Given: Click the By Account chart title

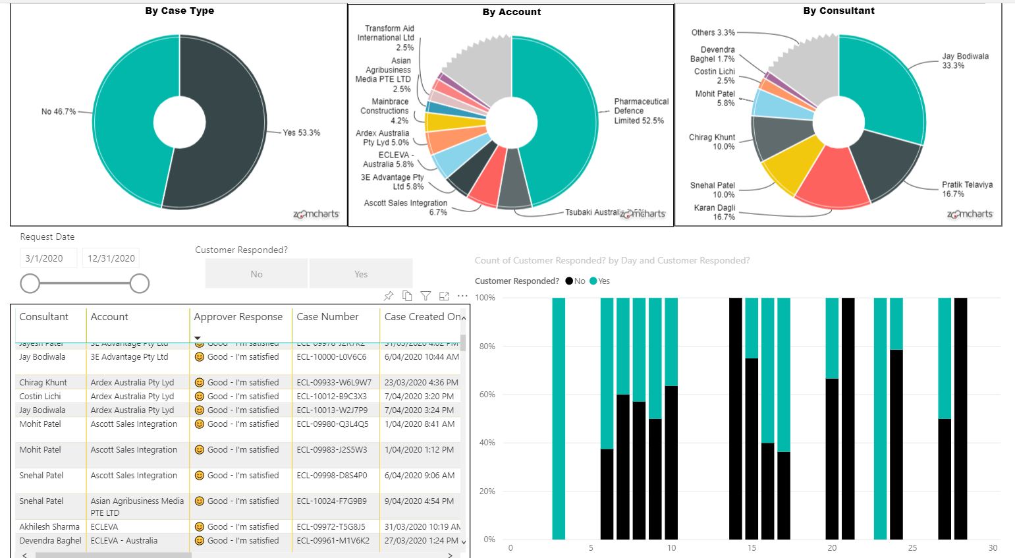Looking at the screenshot, I should point(512,12).
